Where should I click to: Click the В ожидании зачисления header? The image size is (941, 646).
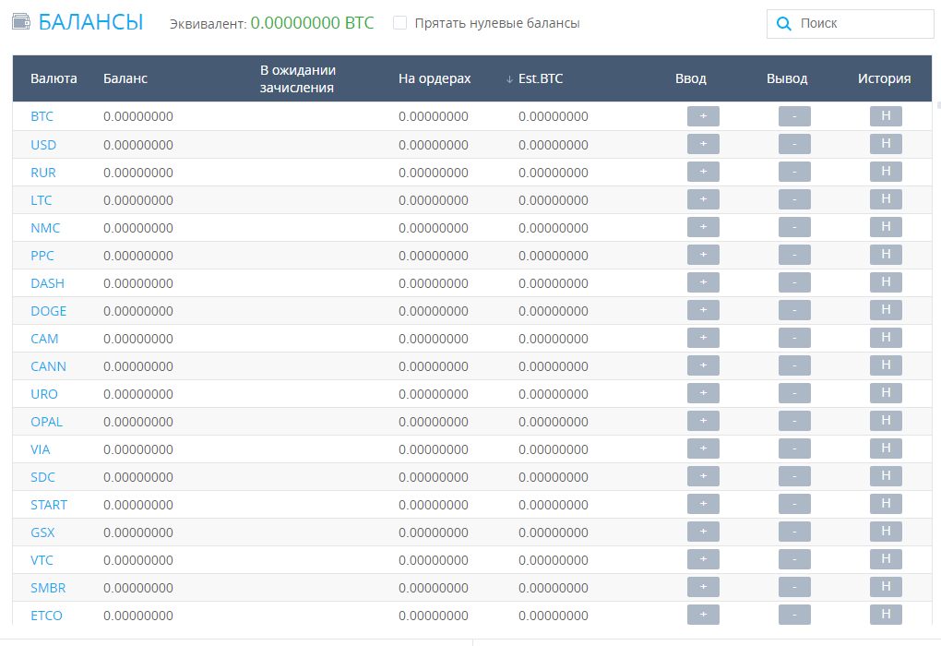(297, 78)
